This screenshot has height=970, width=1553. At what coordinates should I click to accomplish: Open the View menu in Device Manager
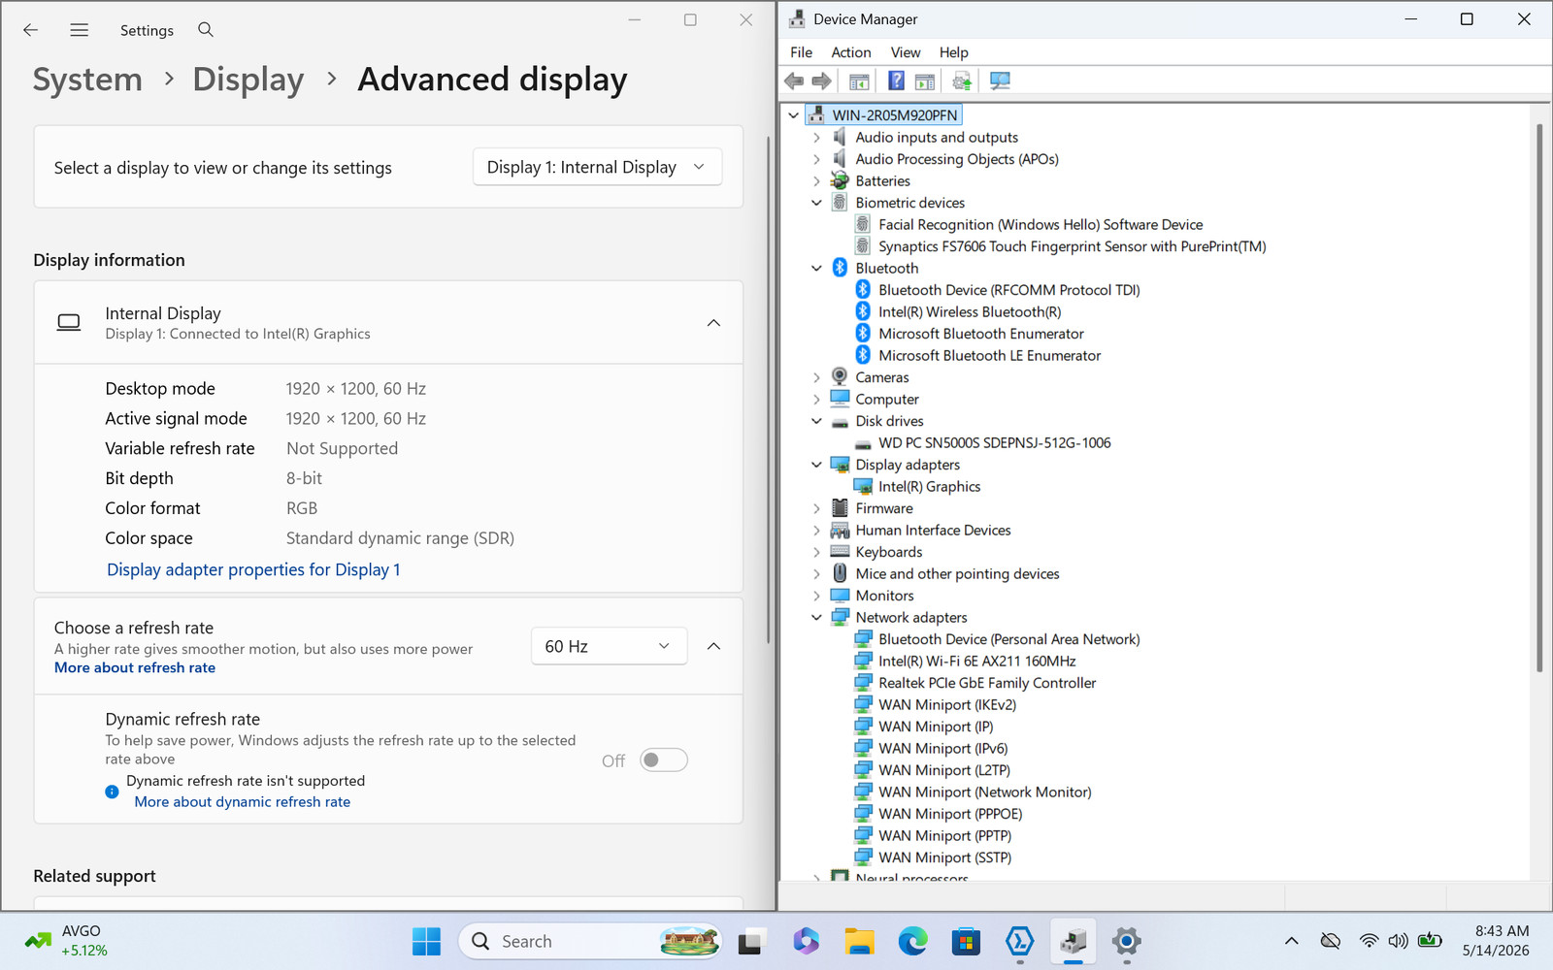click(905, 52)
